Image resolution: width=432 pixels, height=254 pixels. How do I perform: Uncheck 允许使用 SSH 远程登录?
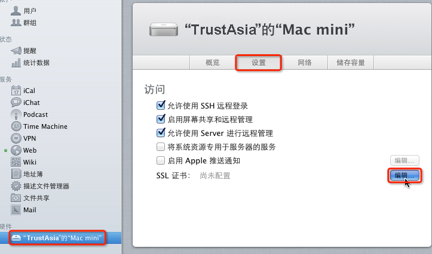(161, 106)
